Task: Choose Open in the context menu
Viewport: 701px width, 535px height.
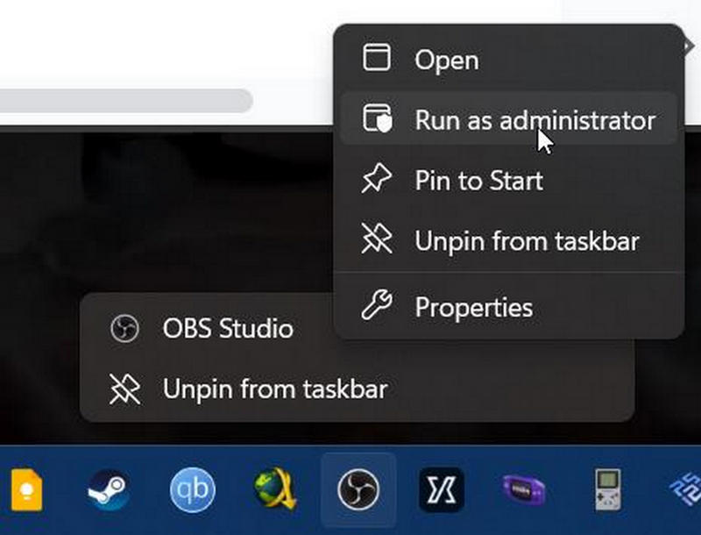Action: click(509, 59)
